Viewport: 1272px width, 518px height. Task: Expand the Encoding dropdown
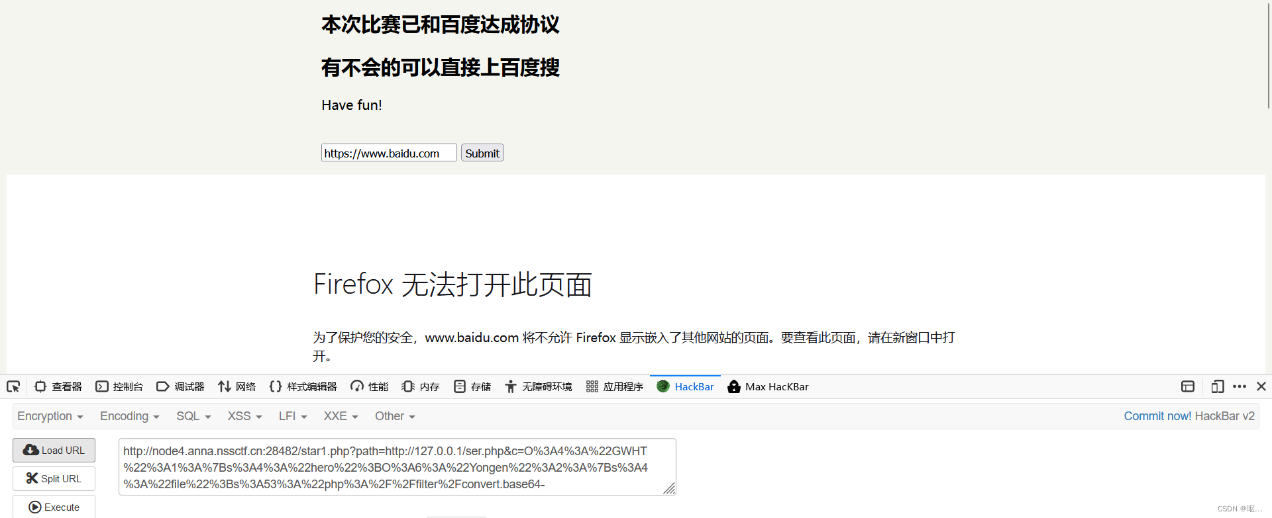pyautogui.click(x=130, y=416)
